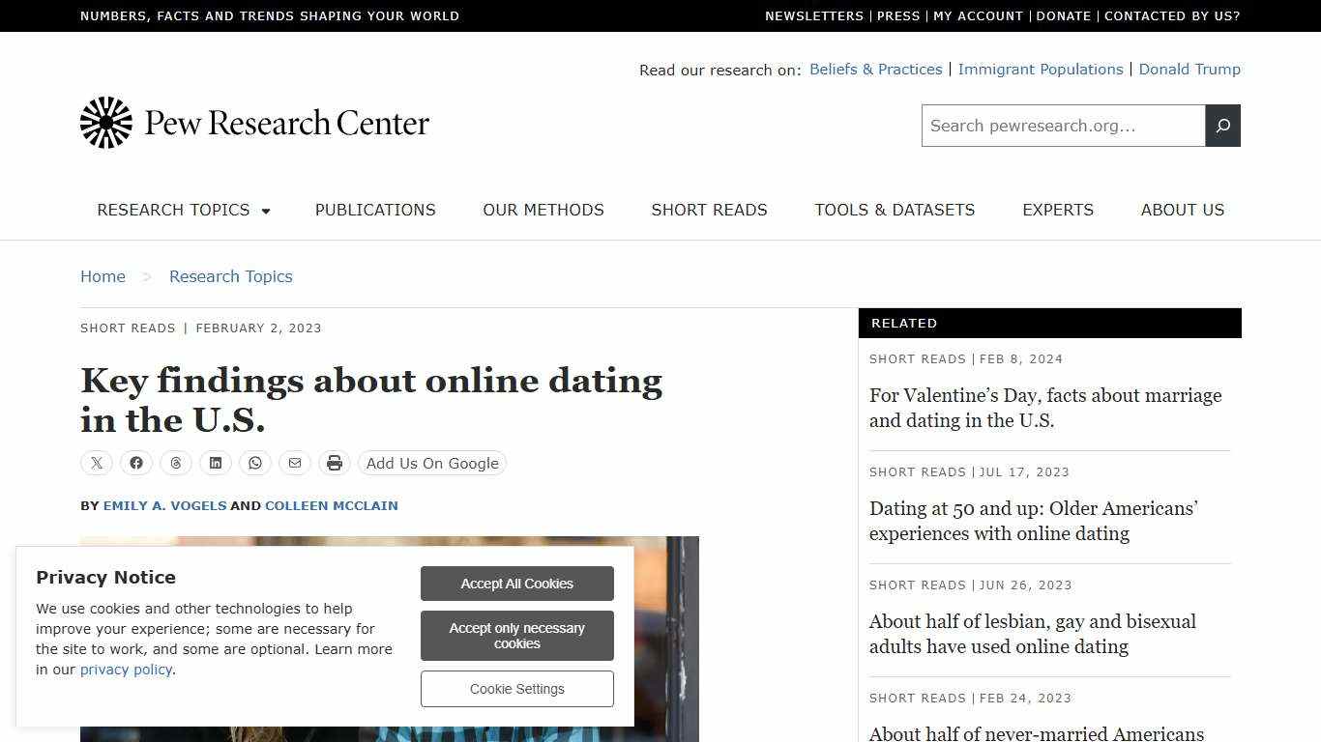Print the article
The width and height of the screenshot is (1321, 742).
[x=334, y=463]
